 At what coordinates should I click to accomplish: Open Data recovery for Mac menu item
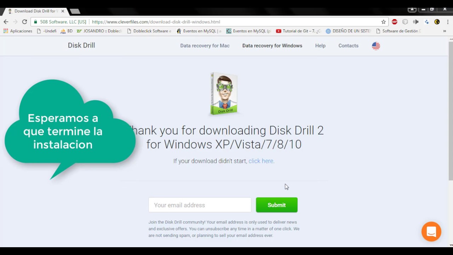coord(205,46)
